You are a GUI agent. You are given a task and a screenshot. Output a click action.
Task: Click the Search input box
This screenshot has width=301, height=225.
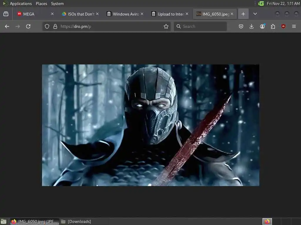[200, 26]
